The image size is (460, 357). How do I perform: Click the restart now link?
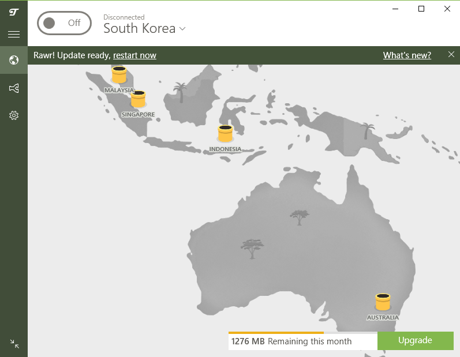[134, 55]
